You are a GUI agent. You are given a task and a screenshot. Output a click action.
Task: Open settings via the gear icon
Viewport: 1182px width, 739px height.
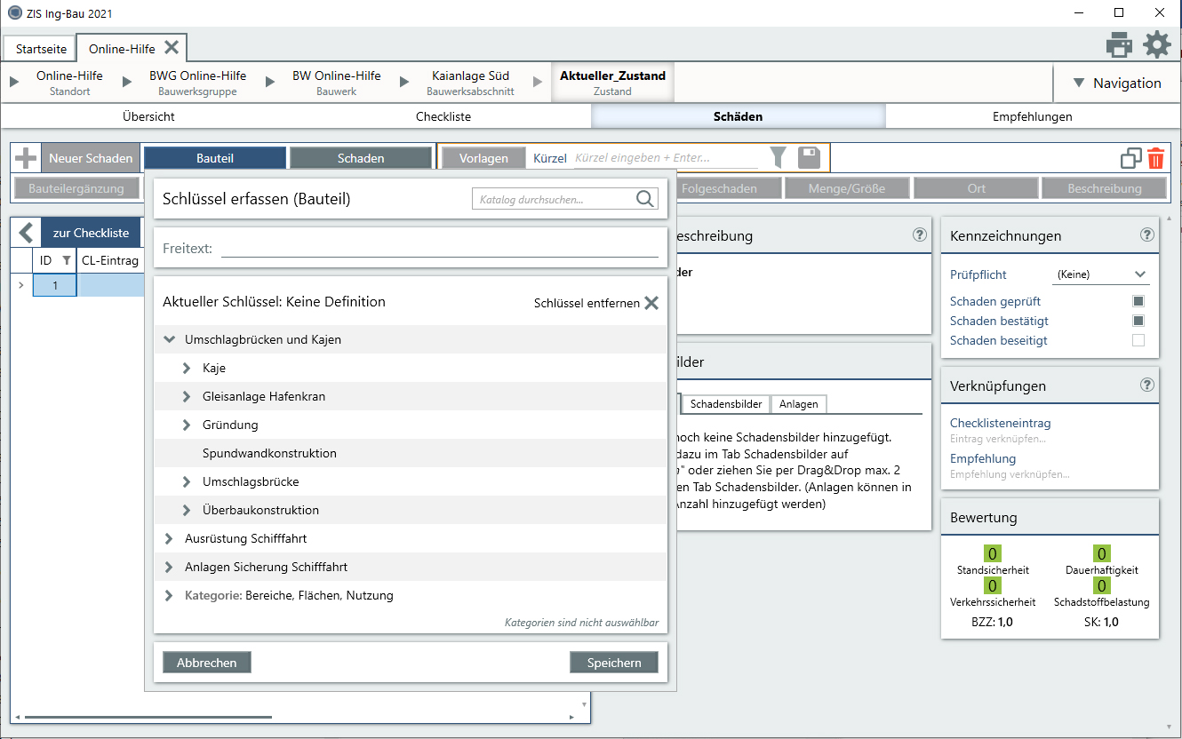(x=1156, y=44)
